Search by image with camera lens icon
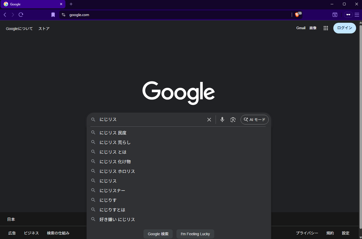362x239 pixels. pyautogui.click(x=233, y=120)
